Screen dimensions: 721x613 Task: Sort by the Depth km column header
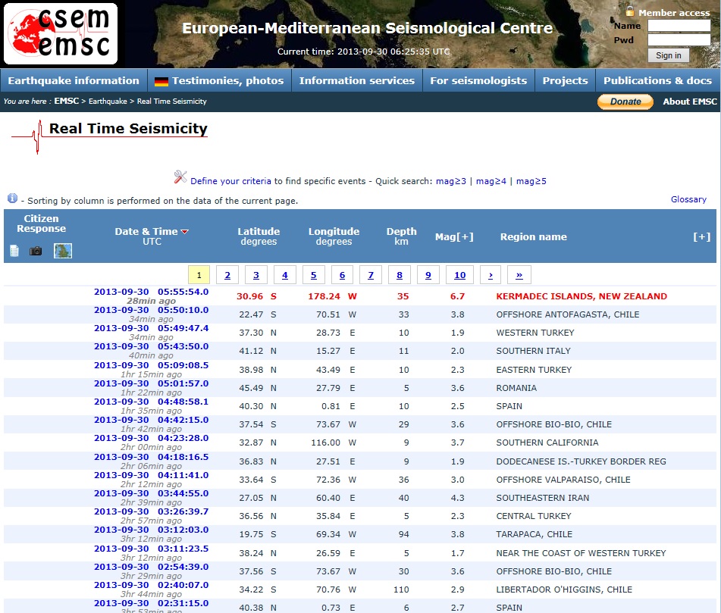click(401, 236)
